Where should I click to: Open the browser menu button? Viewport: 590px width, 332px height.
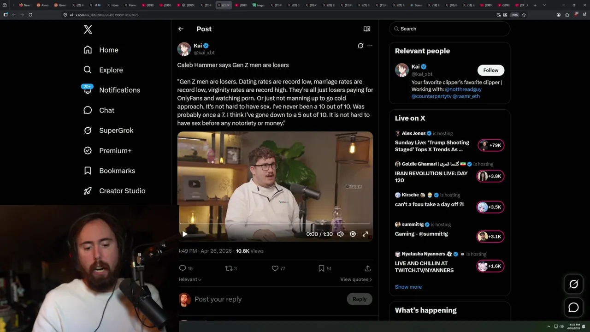tap(584, 15)
